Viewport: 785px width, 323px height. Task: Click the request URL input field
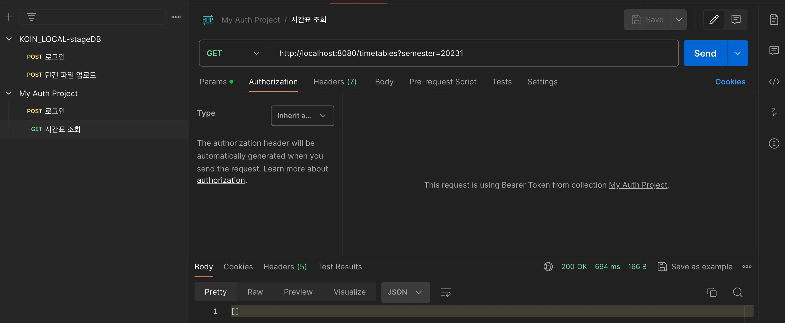pos(457,53)
